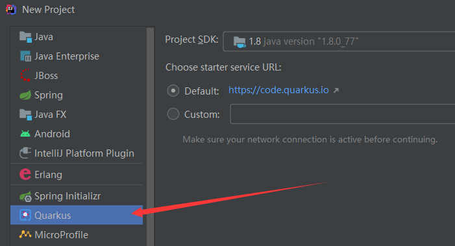Open the Project SDK dropdown
The image size is (455, 246).
[339, 41]
